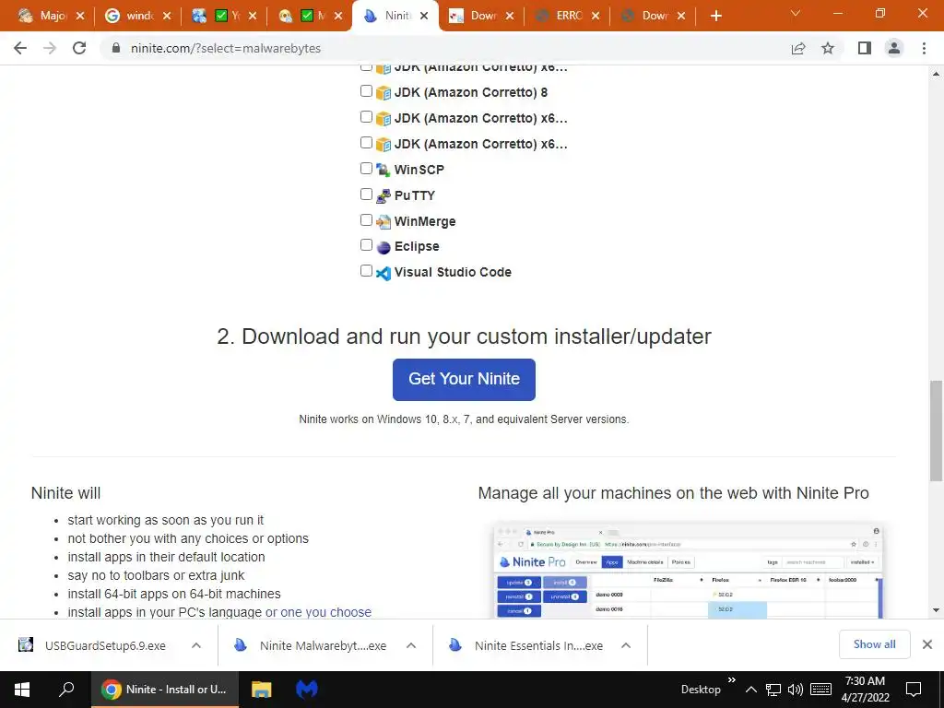Image resolution: width=944 pixels, height=708 pixels.
Task: Close the downloads bar
Action: 927,644
